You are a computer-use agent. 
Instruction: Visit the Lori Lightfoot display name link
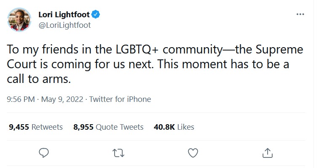coord(64,14)
